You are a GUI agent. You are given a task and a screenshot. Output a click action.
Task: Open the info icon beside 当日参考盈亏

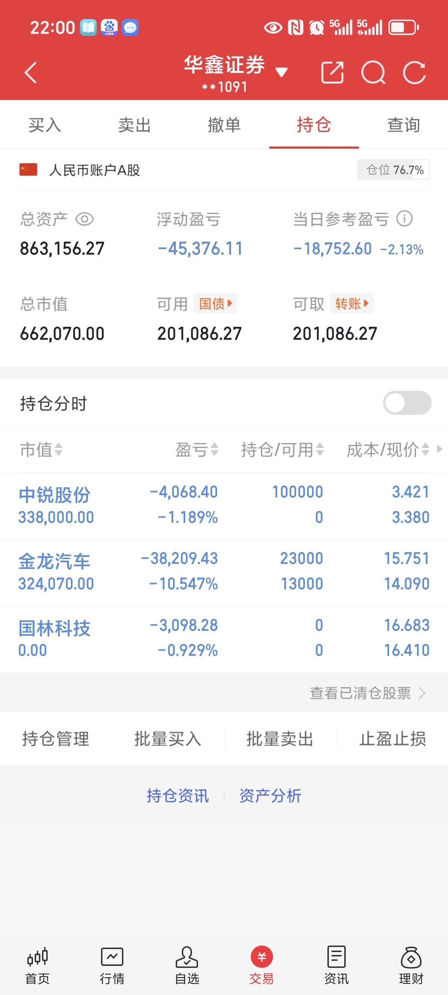coord(404,219)
